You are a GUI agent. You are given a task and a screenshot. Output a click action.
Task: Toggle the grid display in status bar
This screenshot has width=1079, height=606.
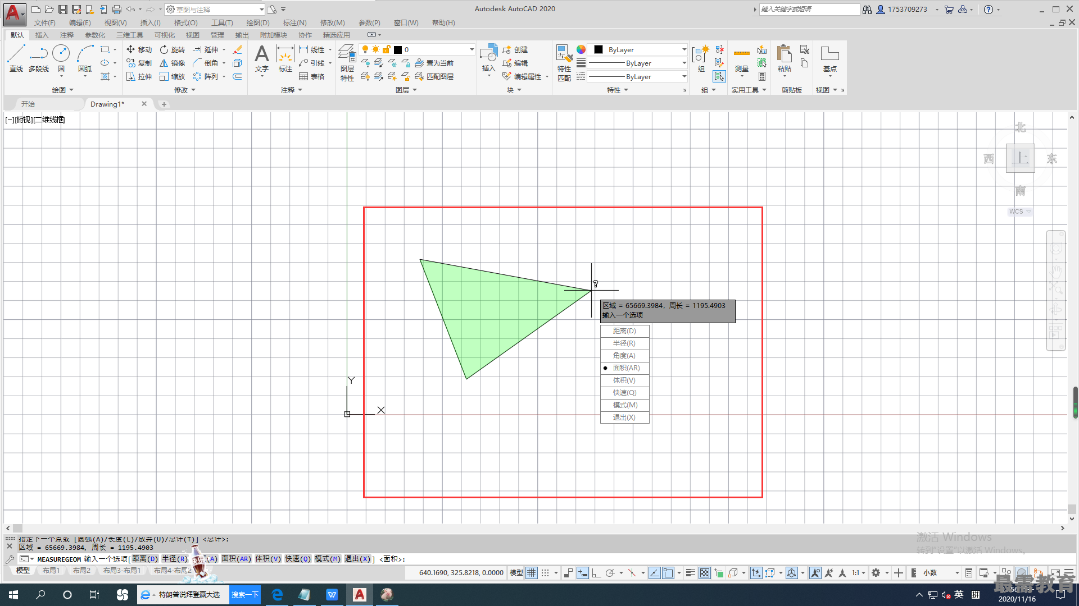[x=532, y=573]
